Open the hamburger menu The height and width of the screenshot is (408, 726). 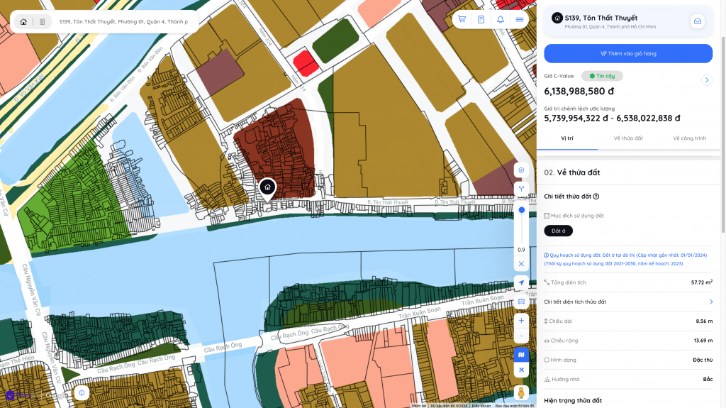click(520, 20)
